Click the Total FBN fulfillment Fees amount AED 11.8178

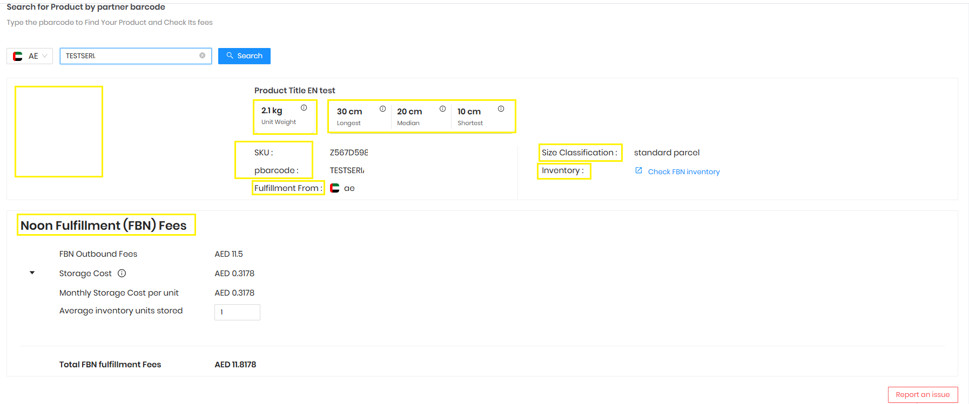pos(235,365)
